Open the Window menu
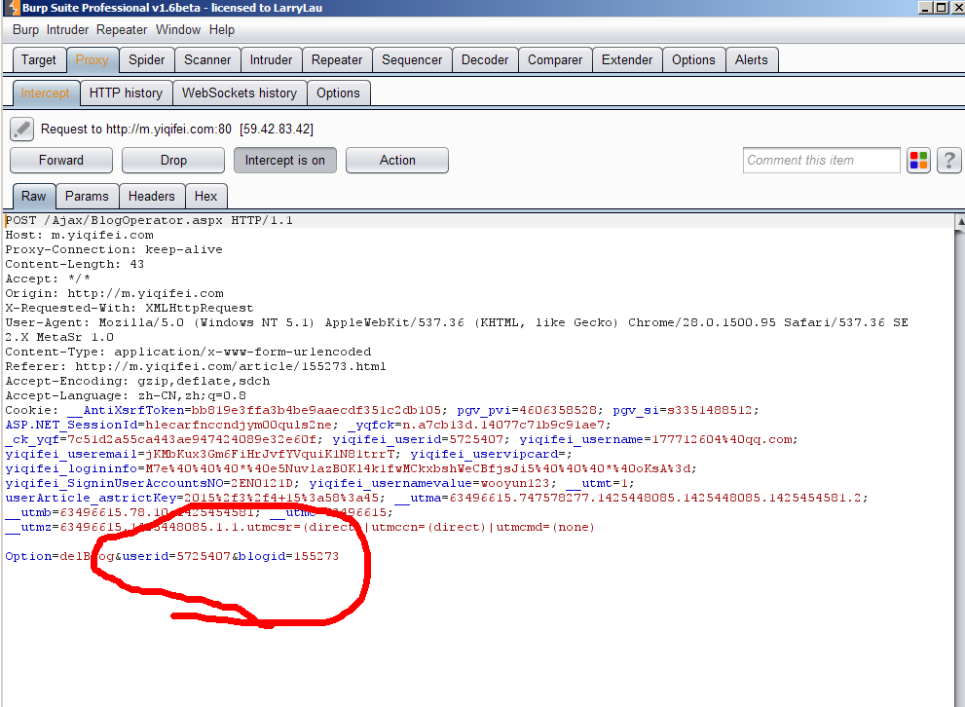965x707 pixels. tap(178, 29)
